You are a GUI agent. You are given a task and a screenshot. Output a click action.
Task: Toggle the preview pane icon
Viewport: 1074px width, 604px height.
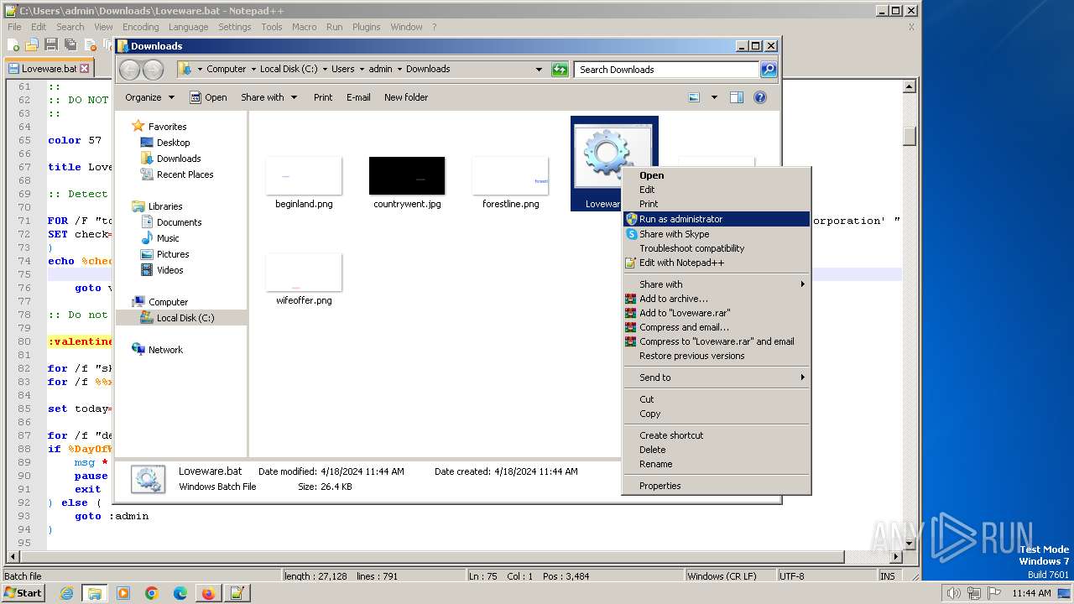(x=737, y=97)
